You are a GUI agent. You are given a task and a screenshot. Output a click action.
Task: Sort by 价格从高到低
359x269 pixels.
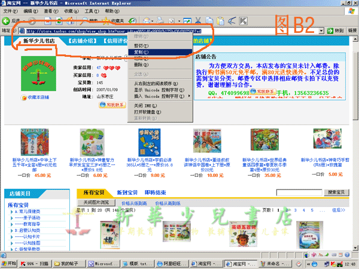tap(168, 203)
